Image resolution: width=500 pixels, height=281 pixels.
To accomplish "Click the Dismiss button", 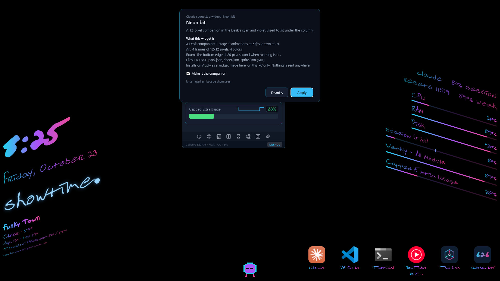I will point(277,93).
